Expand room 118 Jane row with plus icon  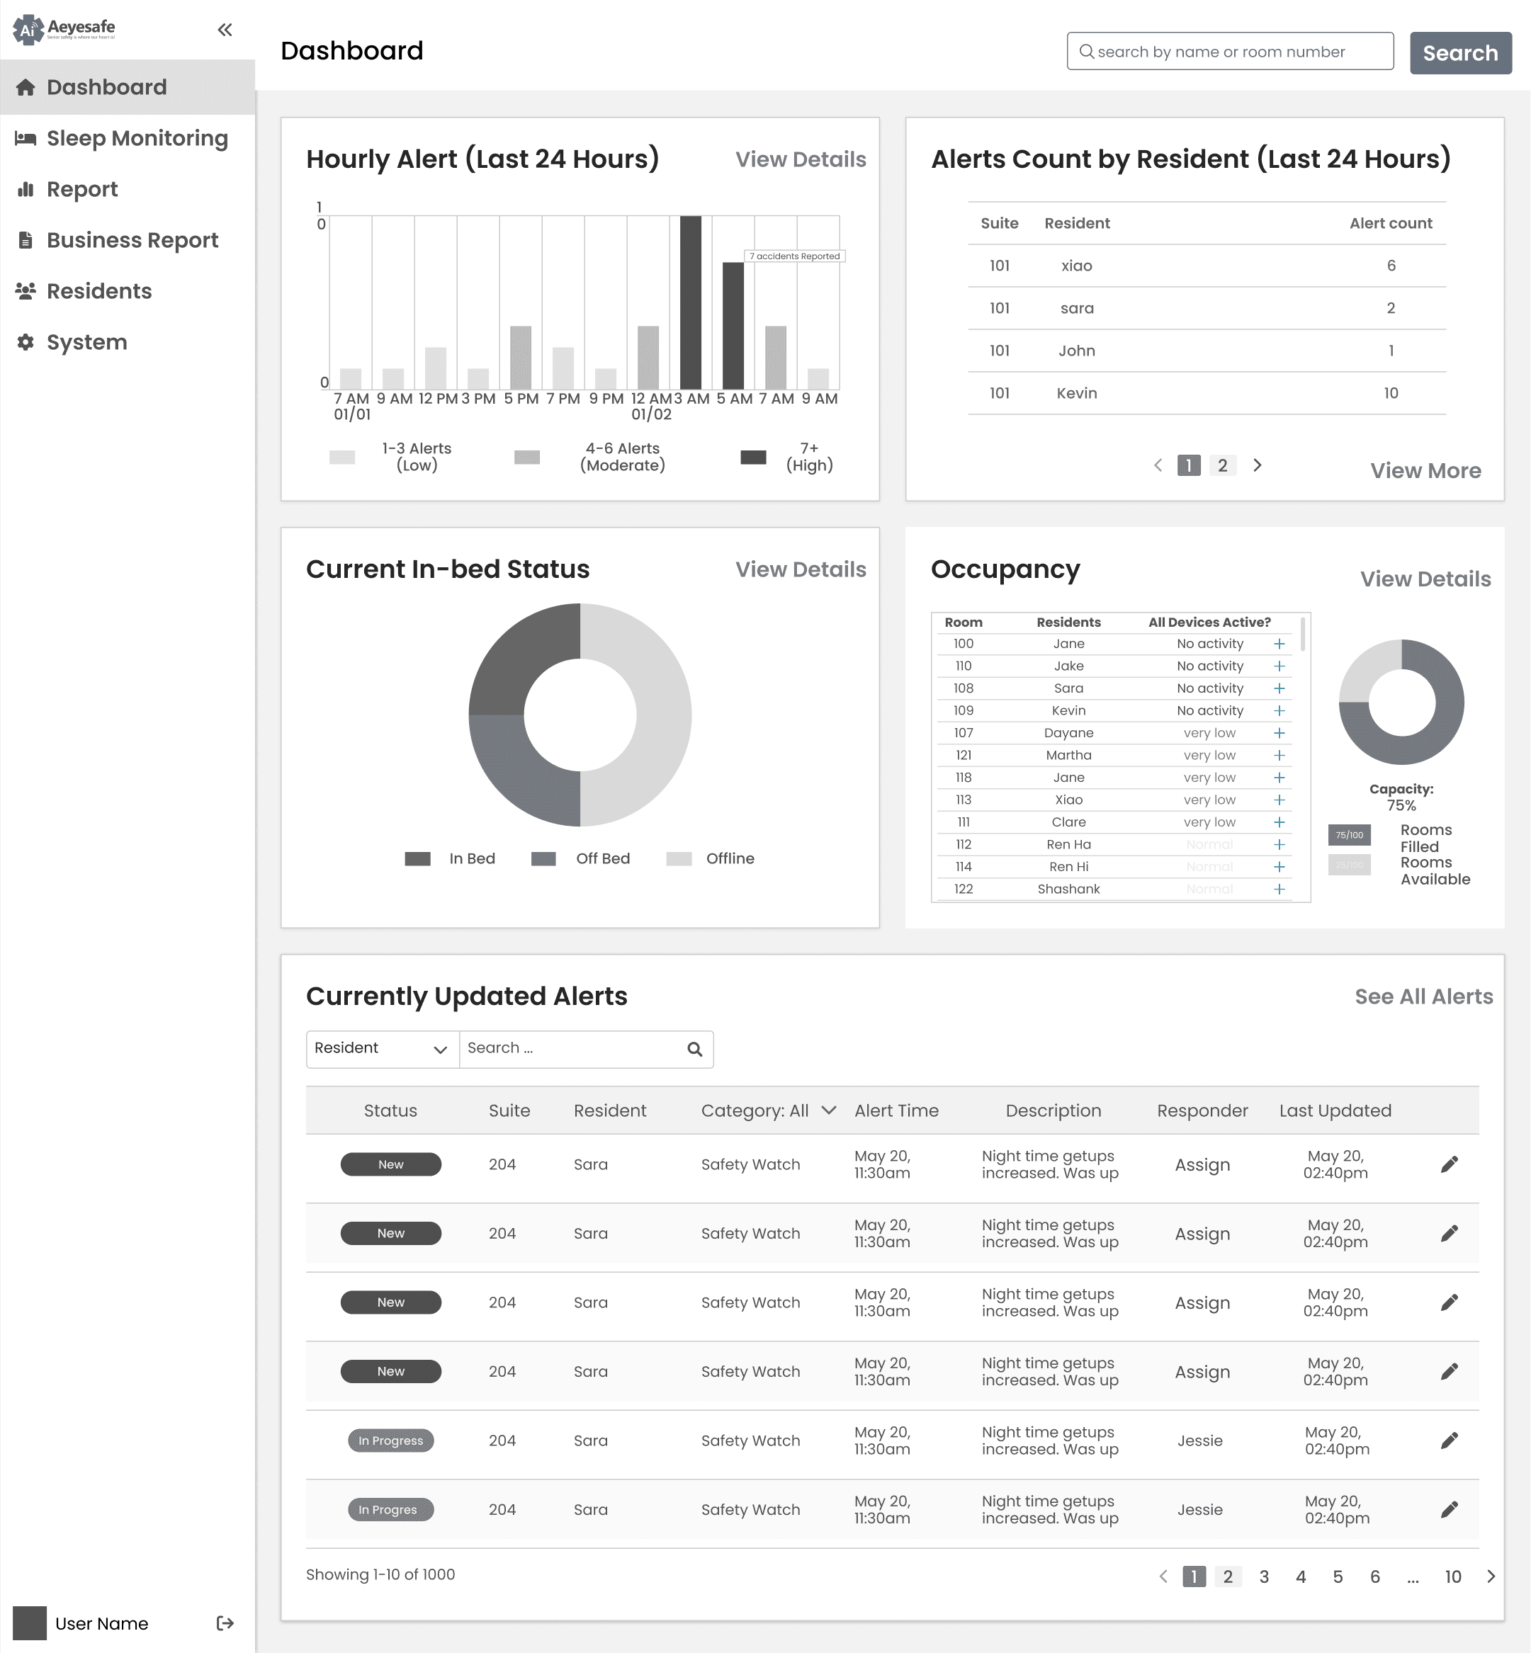(x=1279, y=778)
